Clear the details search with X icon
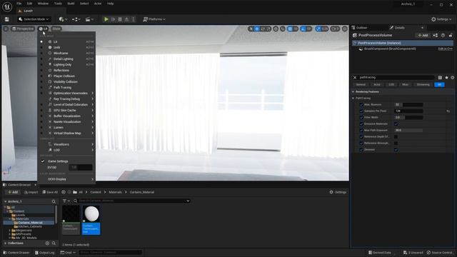 tap(355, 78)
